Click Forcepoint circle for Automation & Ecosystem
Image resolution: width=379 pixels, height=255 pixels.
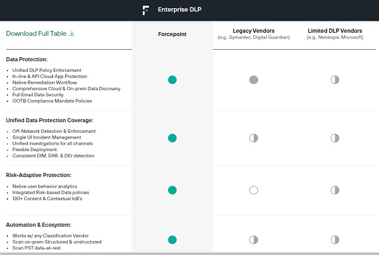pyautogui.click(x=172, y=240)
